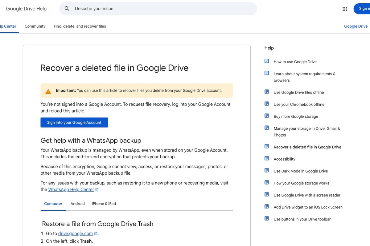Image resolution: width=370 pixels, height=246 pixels.
Task: Open the Community tab
Action: click(x=35, y=26)
